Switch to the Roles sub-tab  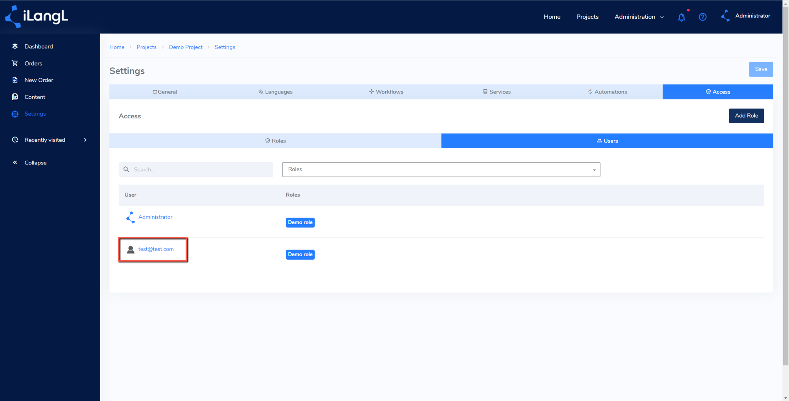tap(275, 141)
